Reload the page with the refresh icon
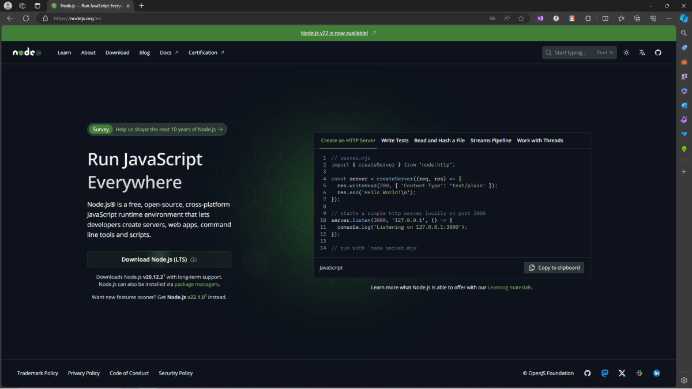 click(26, 18)
